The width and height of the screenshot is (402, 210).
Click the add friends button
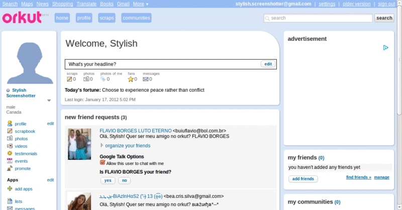(303, 179)
